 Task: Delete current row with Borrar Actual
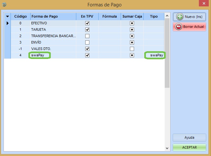pos(189,27)
